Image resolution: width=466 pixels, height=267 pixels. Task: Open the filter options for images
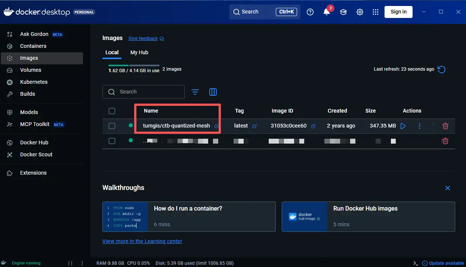[x=195, y=92]
